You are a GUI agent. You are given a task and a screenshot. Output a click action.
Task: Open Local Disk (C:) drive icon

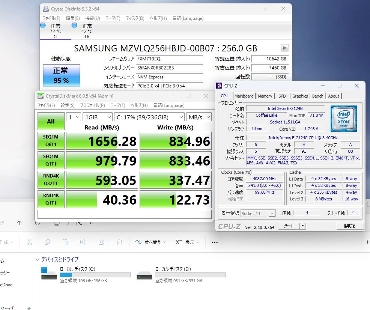[49, 273]
